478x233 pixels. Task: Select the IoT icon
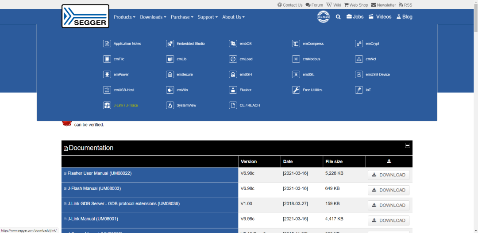tap(359, 90)
